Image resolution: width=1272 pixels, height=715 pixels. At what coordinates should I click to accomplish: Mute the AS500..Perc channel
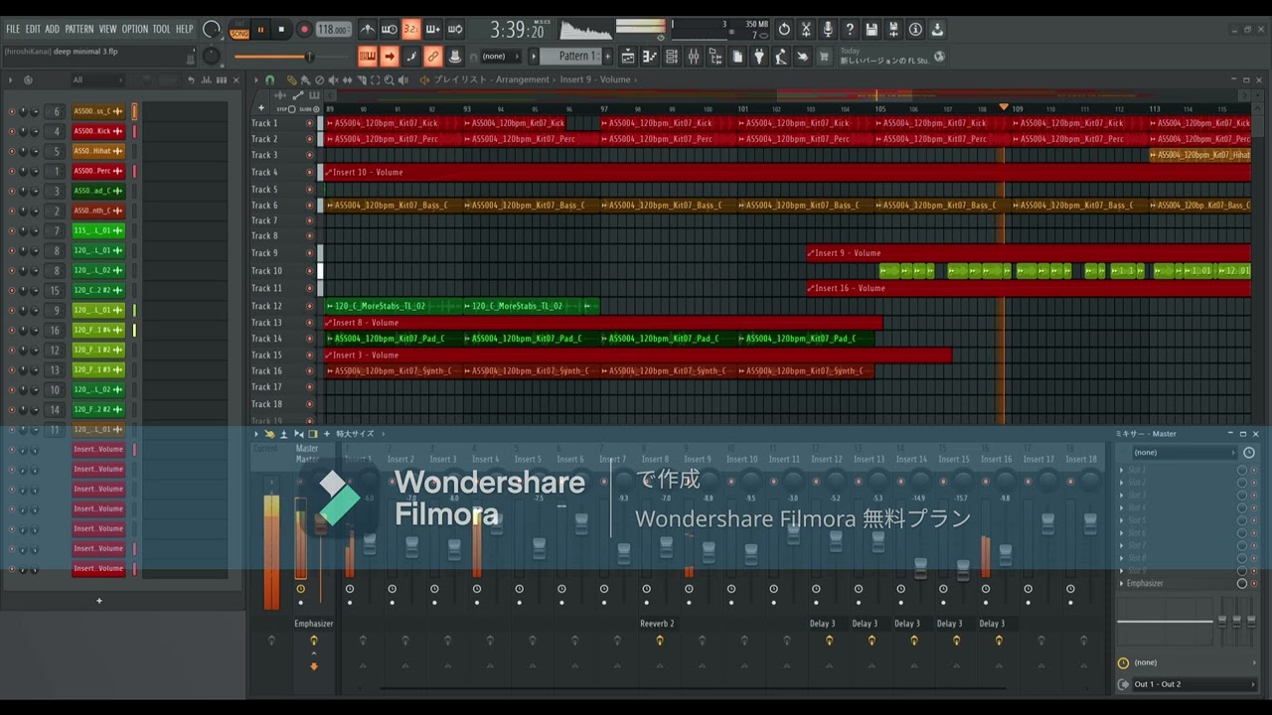[12, 171]
